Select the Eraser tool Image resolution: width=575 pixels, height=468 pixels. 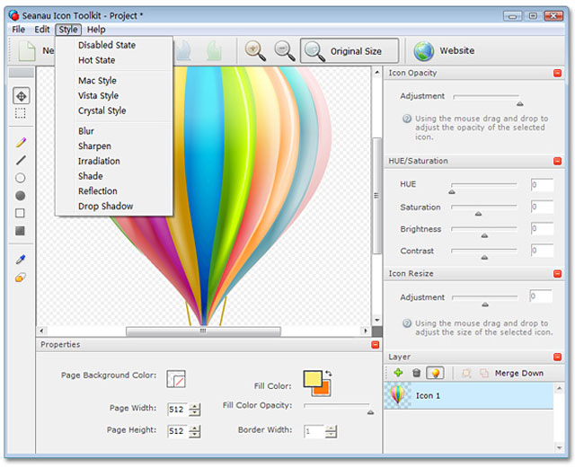21,278
